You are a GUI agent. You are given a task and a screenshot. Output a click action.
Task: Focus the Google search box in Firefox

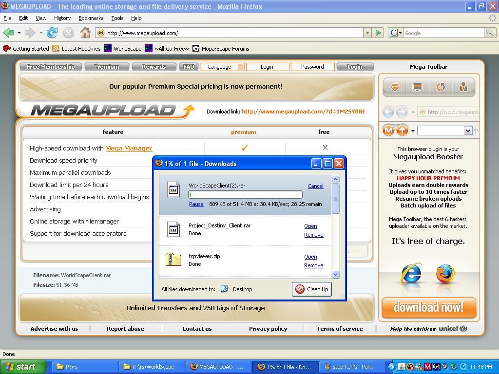(x=443, y=33)
